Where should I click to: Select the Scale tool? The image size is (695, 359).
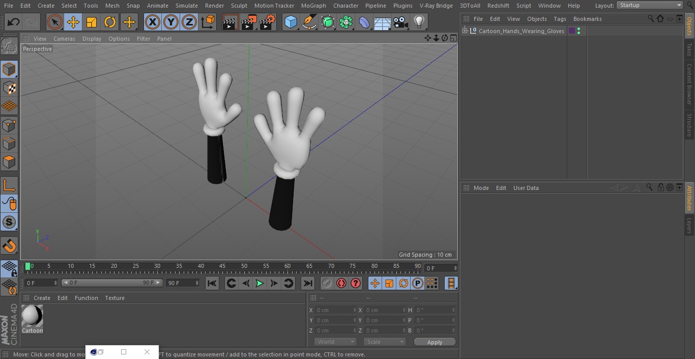pos(92,22)
